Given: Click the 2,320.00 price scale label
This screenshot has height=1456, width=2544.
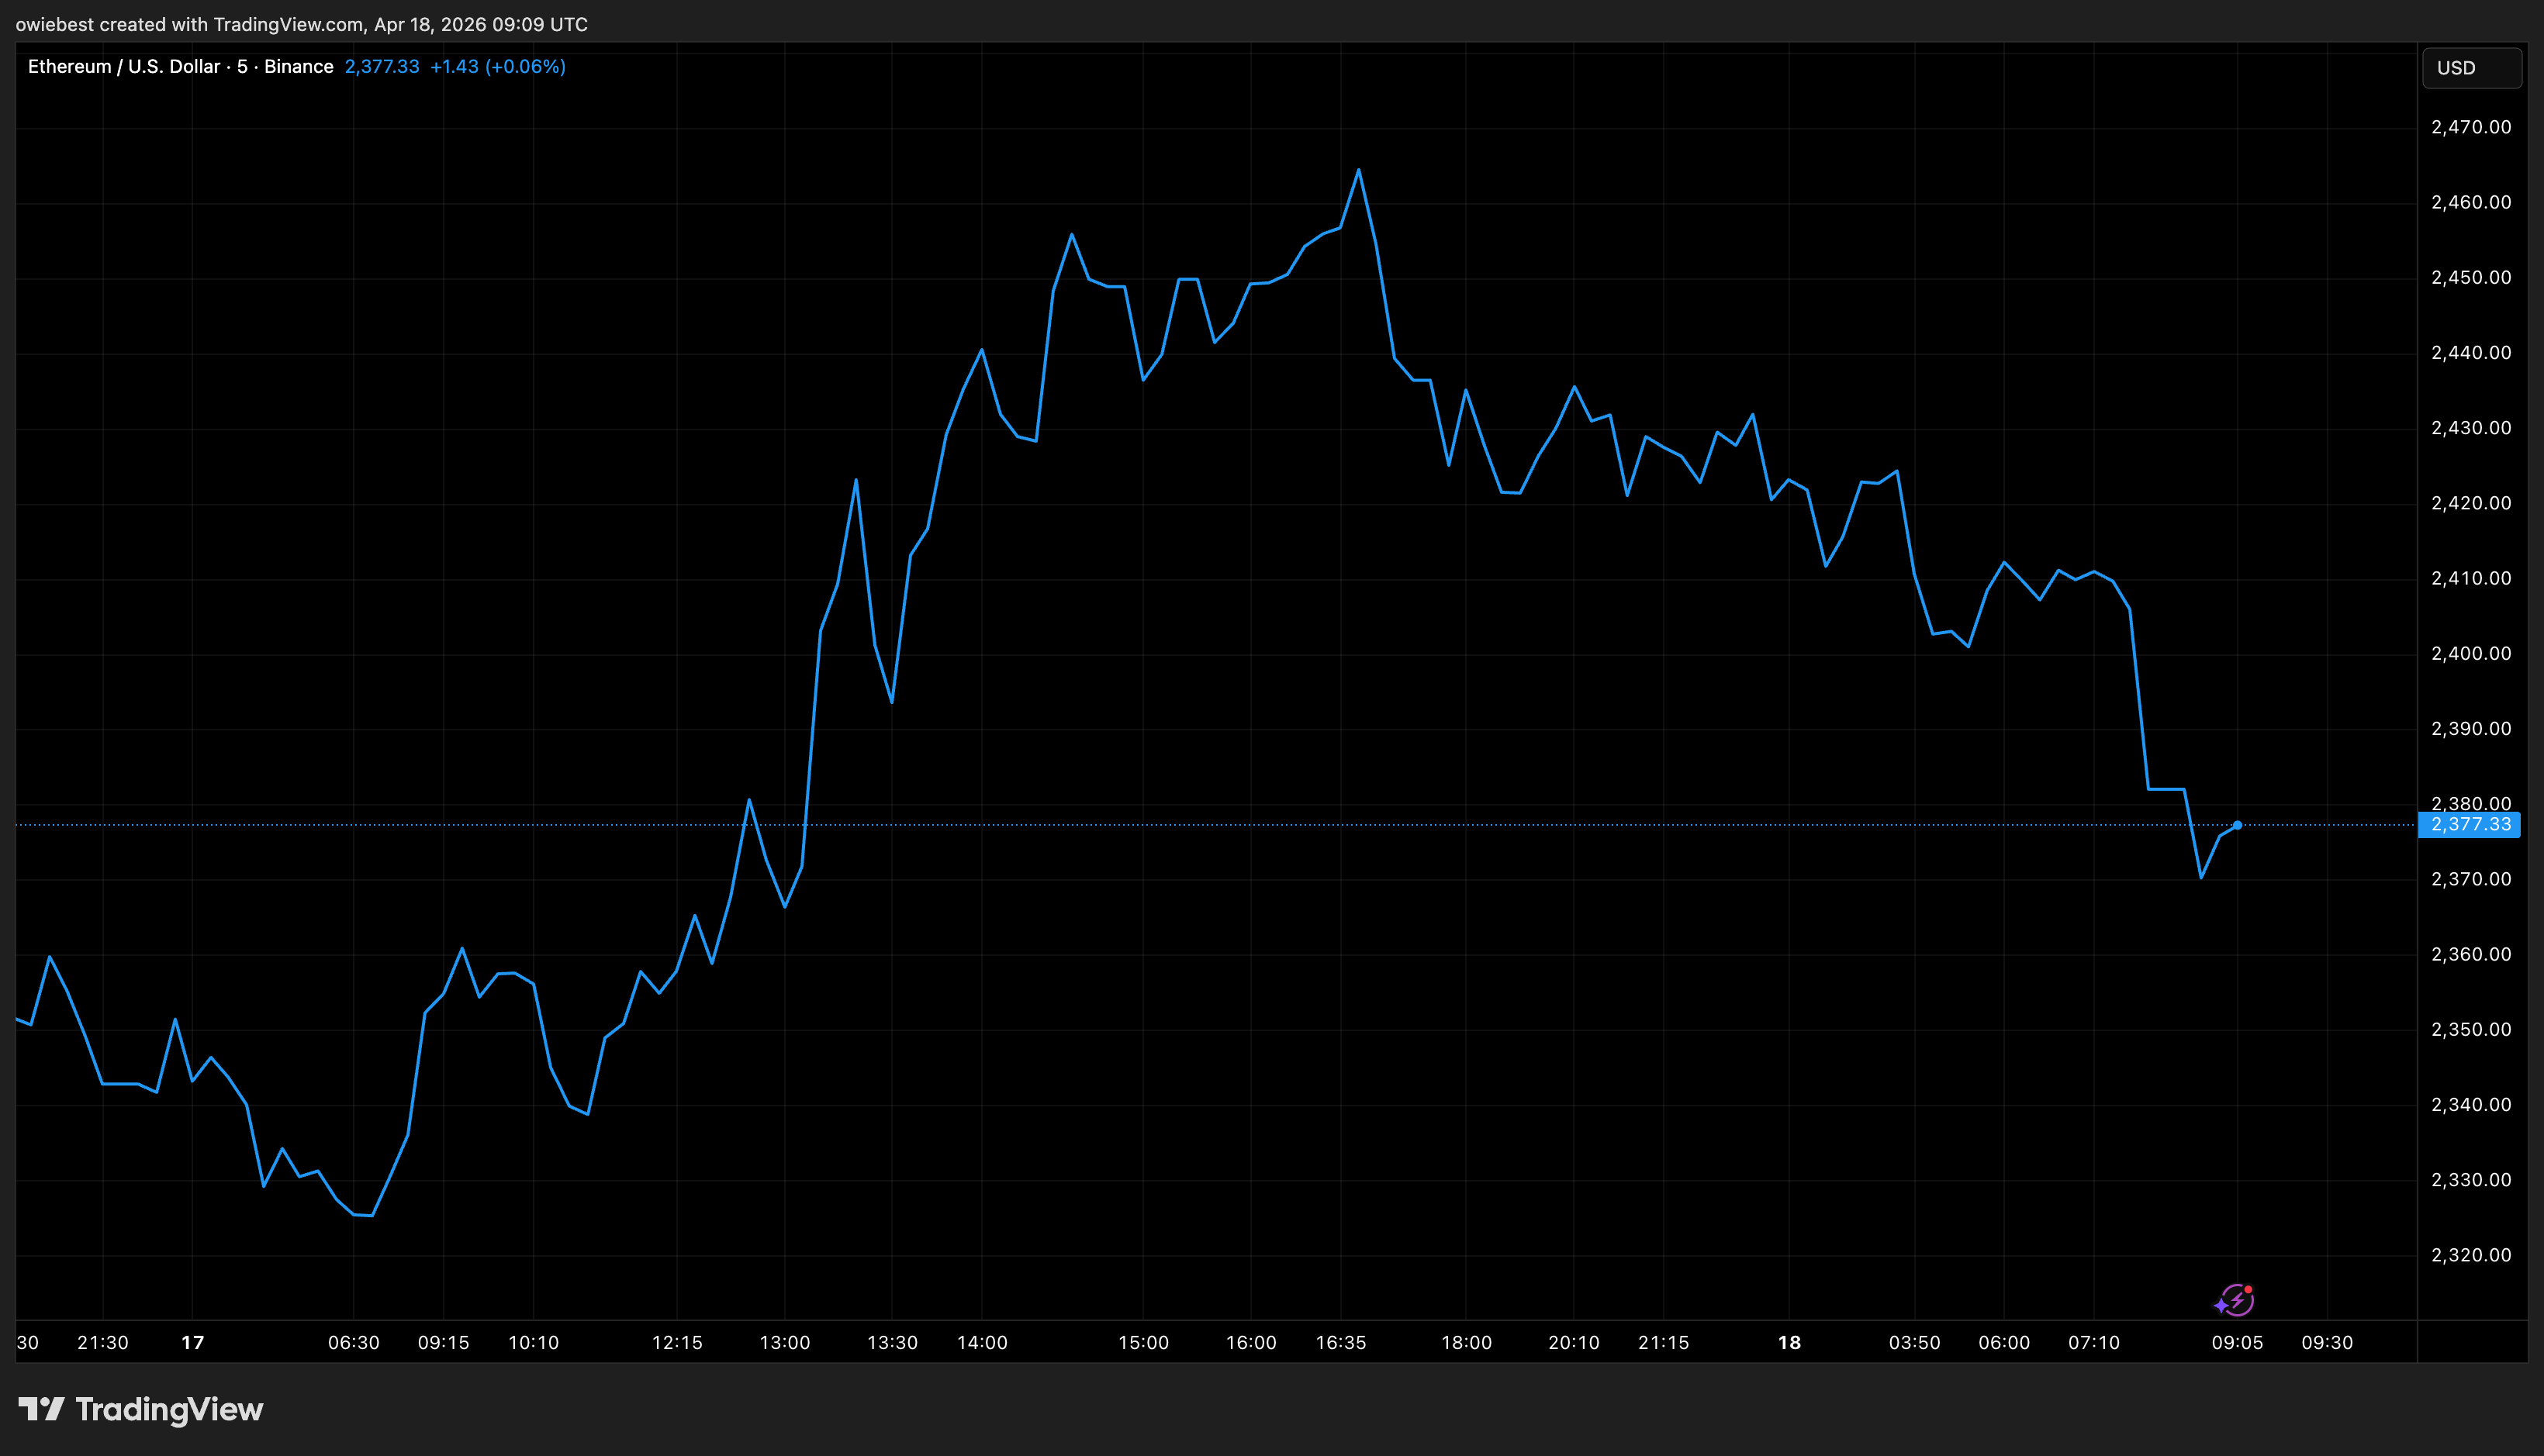Looking at the screenshot, I should tap(2470, 1255).
